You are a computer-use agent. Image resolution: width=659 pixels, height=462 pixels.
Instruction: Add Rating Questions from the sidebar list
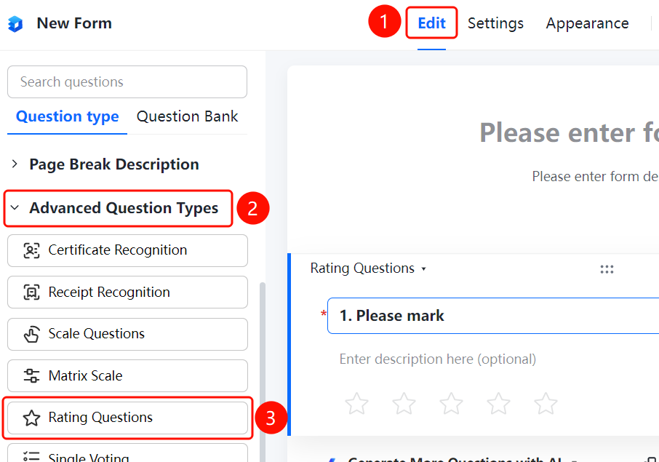point(127,418)
